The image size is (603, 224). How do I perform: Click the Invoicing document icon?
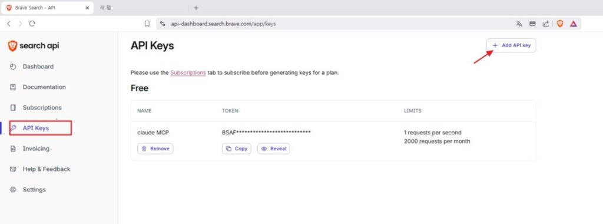point(13,149)
